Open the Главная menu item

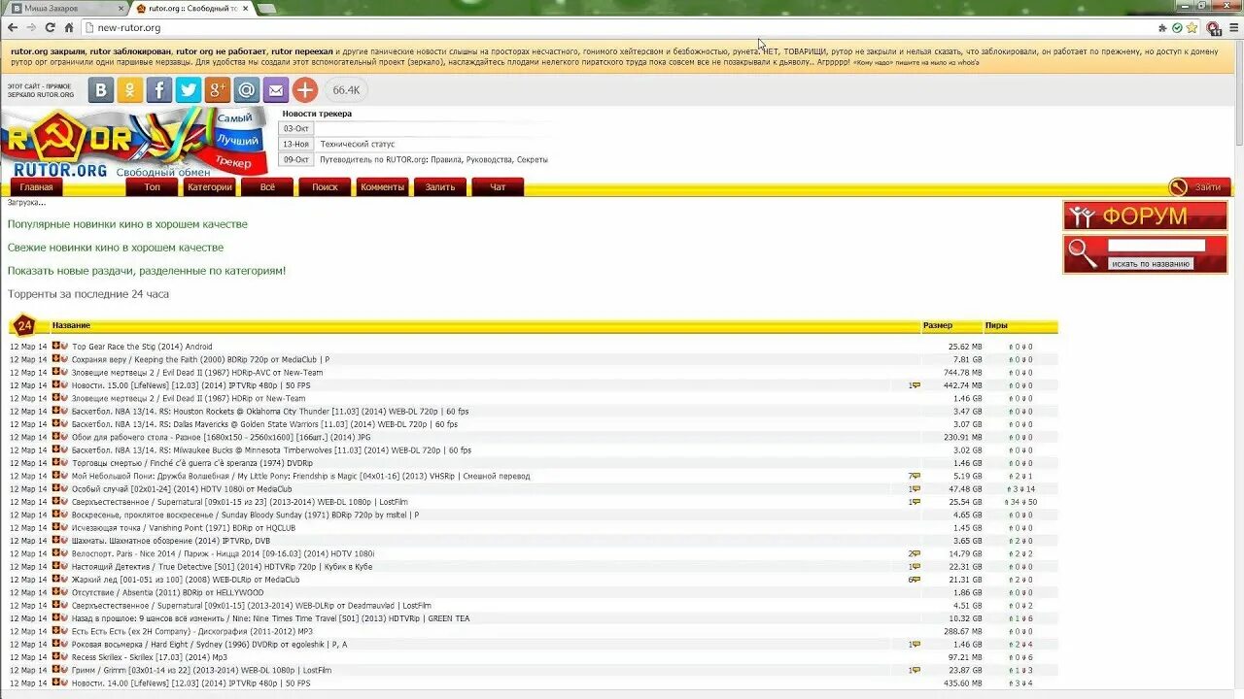(37, 187)
